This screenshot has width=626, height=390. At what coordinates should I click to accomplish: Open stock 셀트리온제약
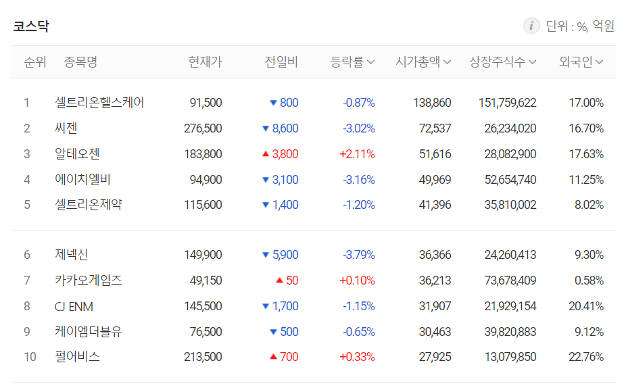coord(88,205)
